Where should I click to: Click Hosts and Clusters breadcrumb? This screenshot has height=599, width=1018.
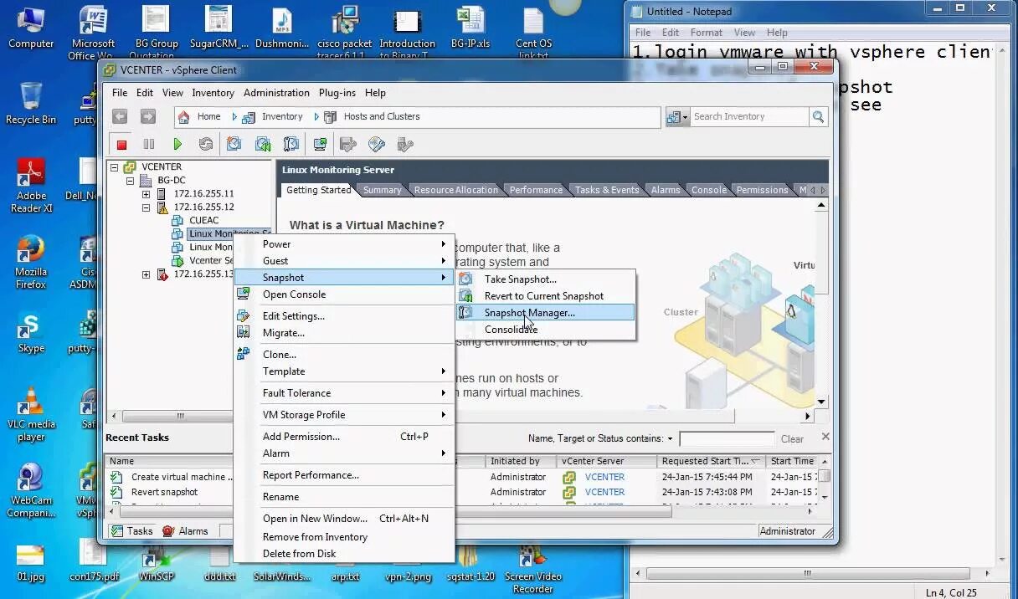pos(382,117)
